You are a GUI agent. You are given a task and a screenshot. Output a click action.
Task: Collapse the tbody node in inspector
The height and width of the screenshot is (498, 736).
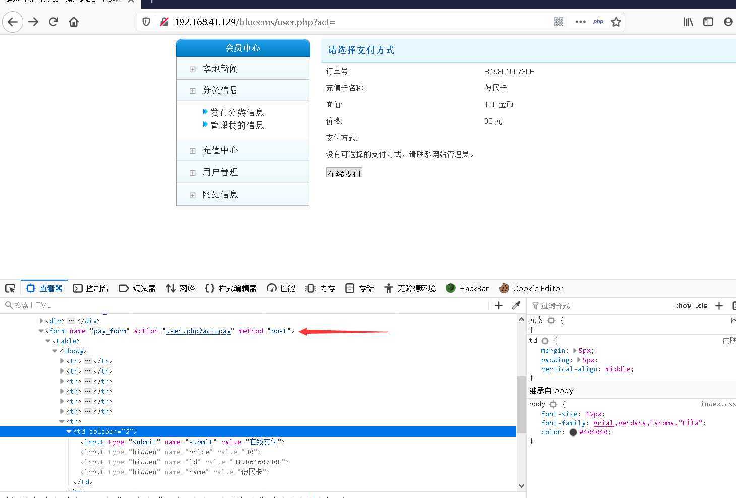click(x=55, y=351)
